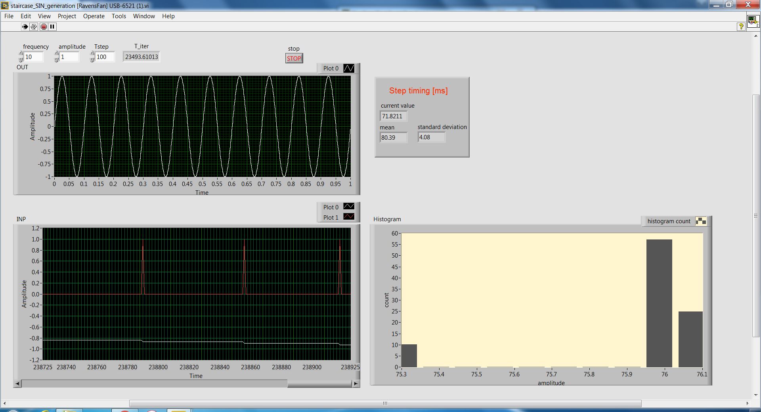This screenshot has height=412, width=761.
Task: Click the amplitude value field
Action: click(x=69, y=57)
